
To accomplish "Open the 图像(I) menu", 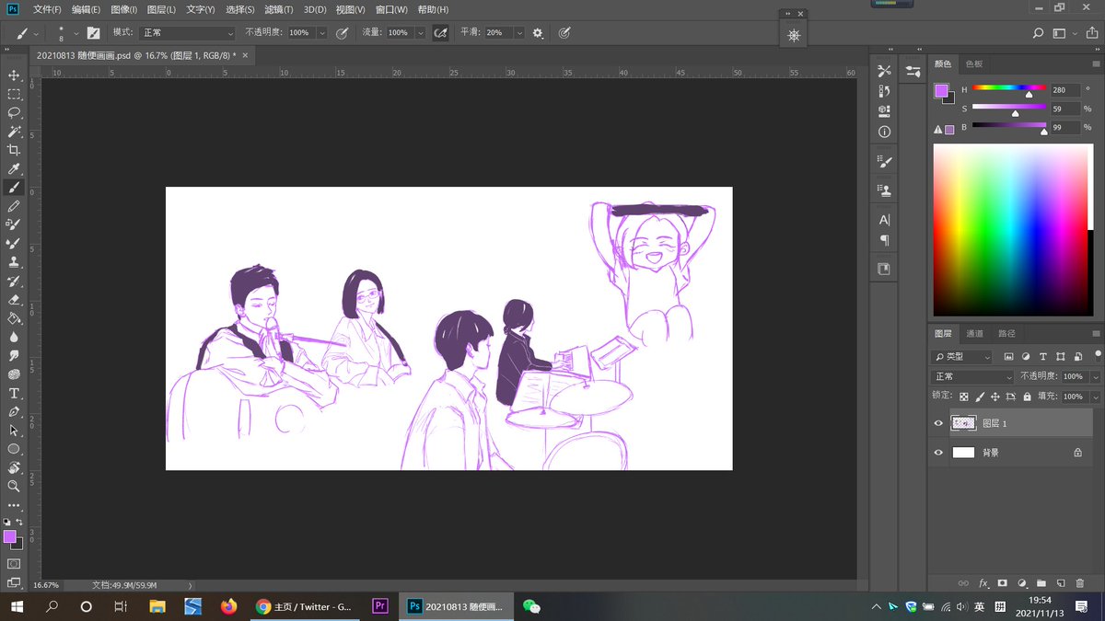I will 123,9.
